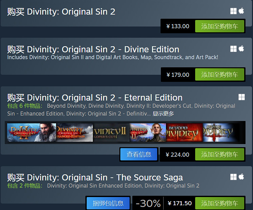Click Apple icon on Divine Edition package
This screenshot has width=253, height=210.
coord(241,49)
